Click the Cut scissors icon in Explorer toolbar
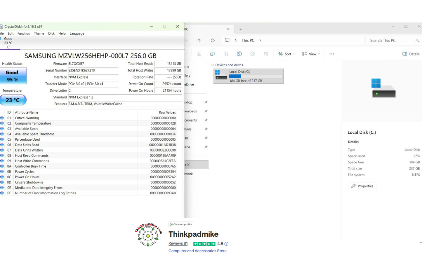Screen dimensions: 422x265 pyautogui.click(x=199, y=54)
